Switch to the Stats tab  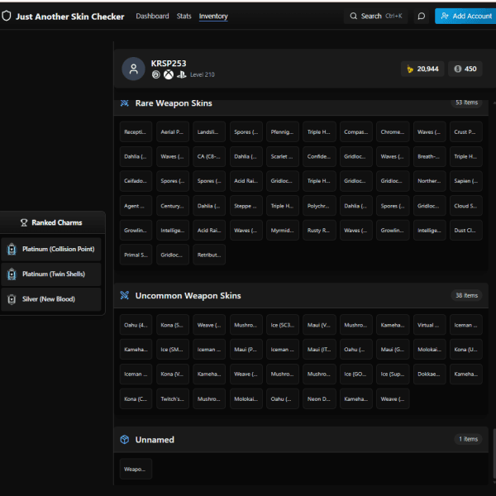tap(184, 17)
